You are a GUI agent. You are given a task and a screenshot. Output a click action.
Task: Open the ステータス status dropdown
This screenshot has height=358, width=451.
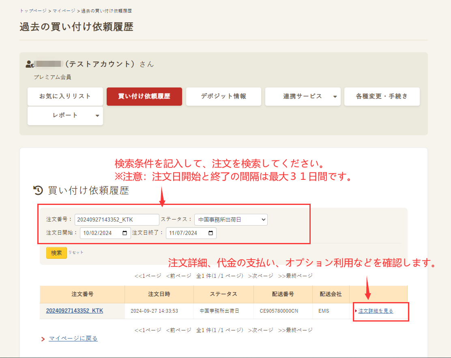click(x=231, y=219)
